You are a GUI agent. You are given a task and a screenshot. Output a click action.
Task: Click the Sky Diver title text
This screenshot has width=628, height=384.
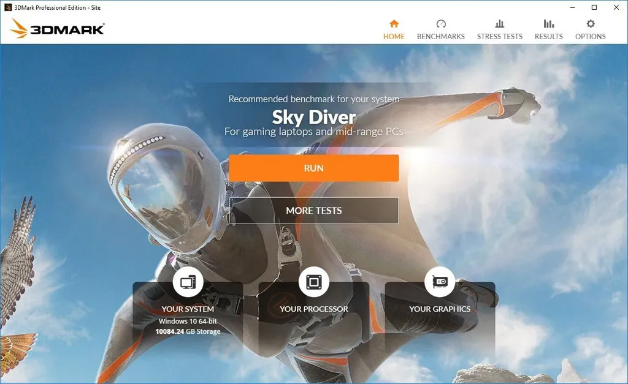[x=314, y=117]
